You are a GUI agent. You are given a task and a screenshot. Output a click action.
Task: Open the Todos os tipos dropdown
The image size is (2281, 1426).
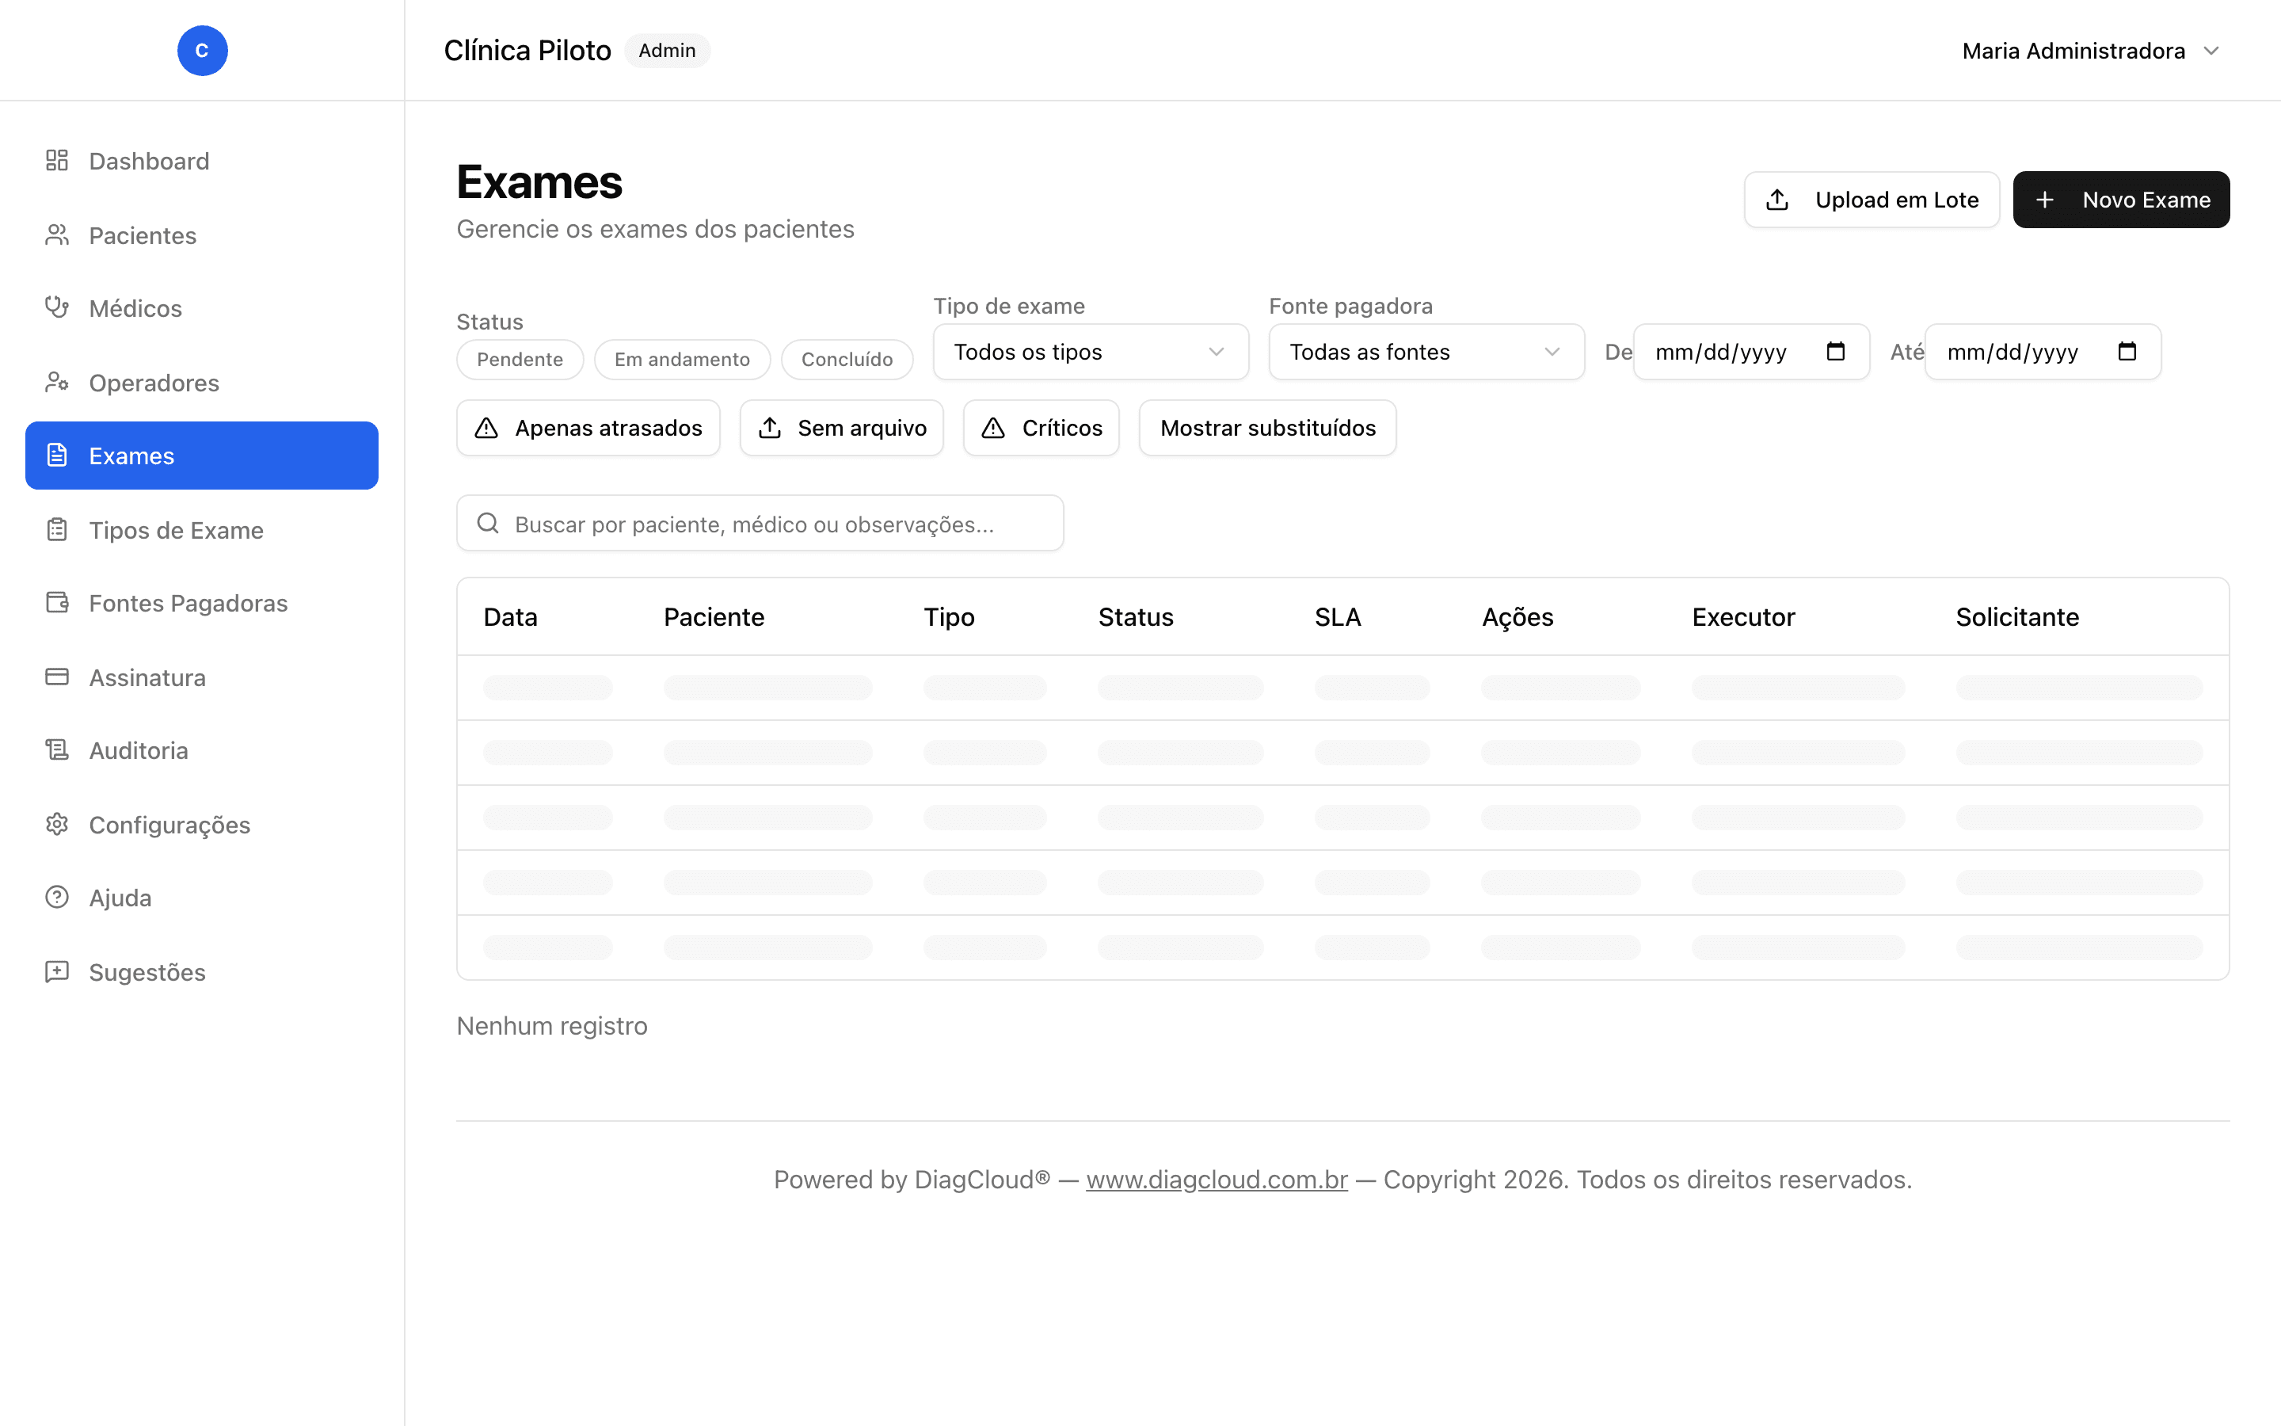coord(1091,352)
